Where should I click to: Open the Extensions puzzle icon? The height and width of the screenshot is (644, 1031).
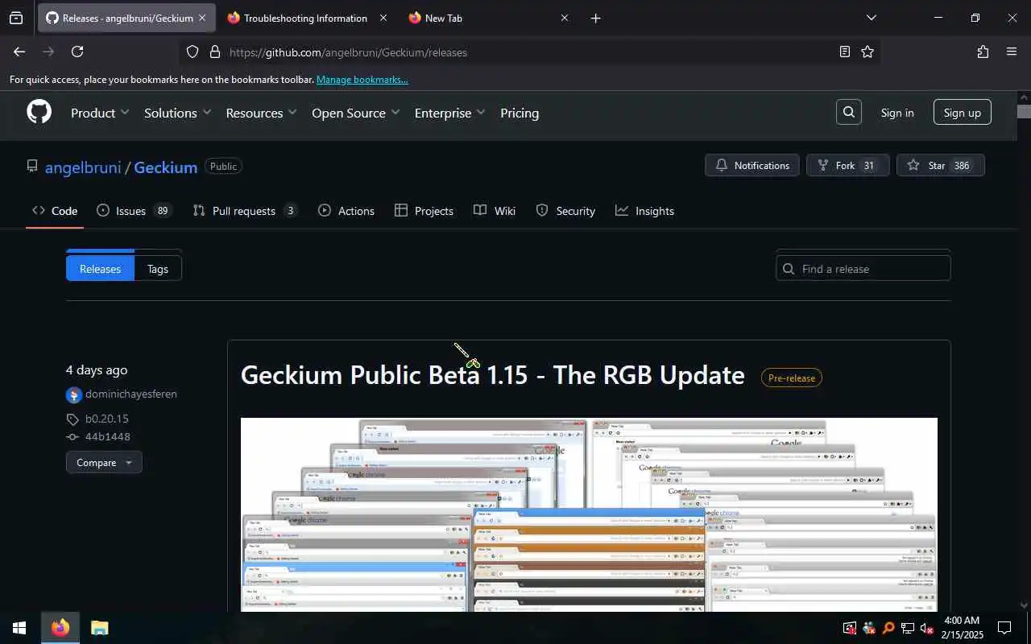click(983, 52)
